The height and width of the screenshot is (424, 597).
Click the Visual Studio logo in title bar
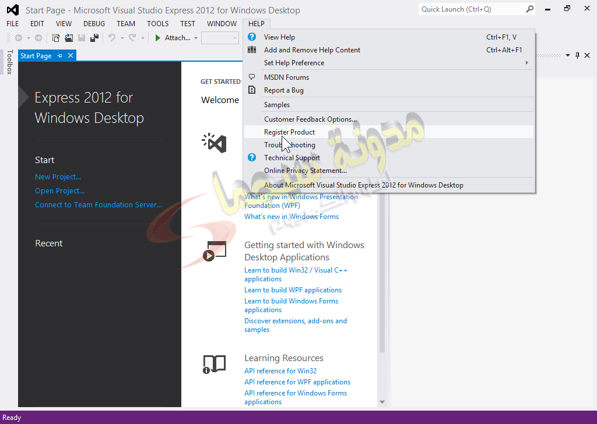13,10
